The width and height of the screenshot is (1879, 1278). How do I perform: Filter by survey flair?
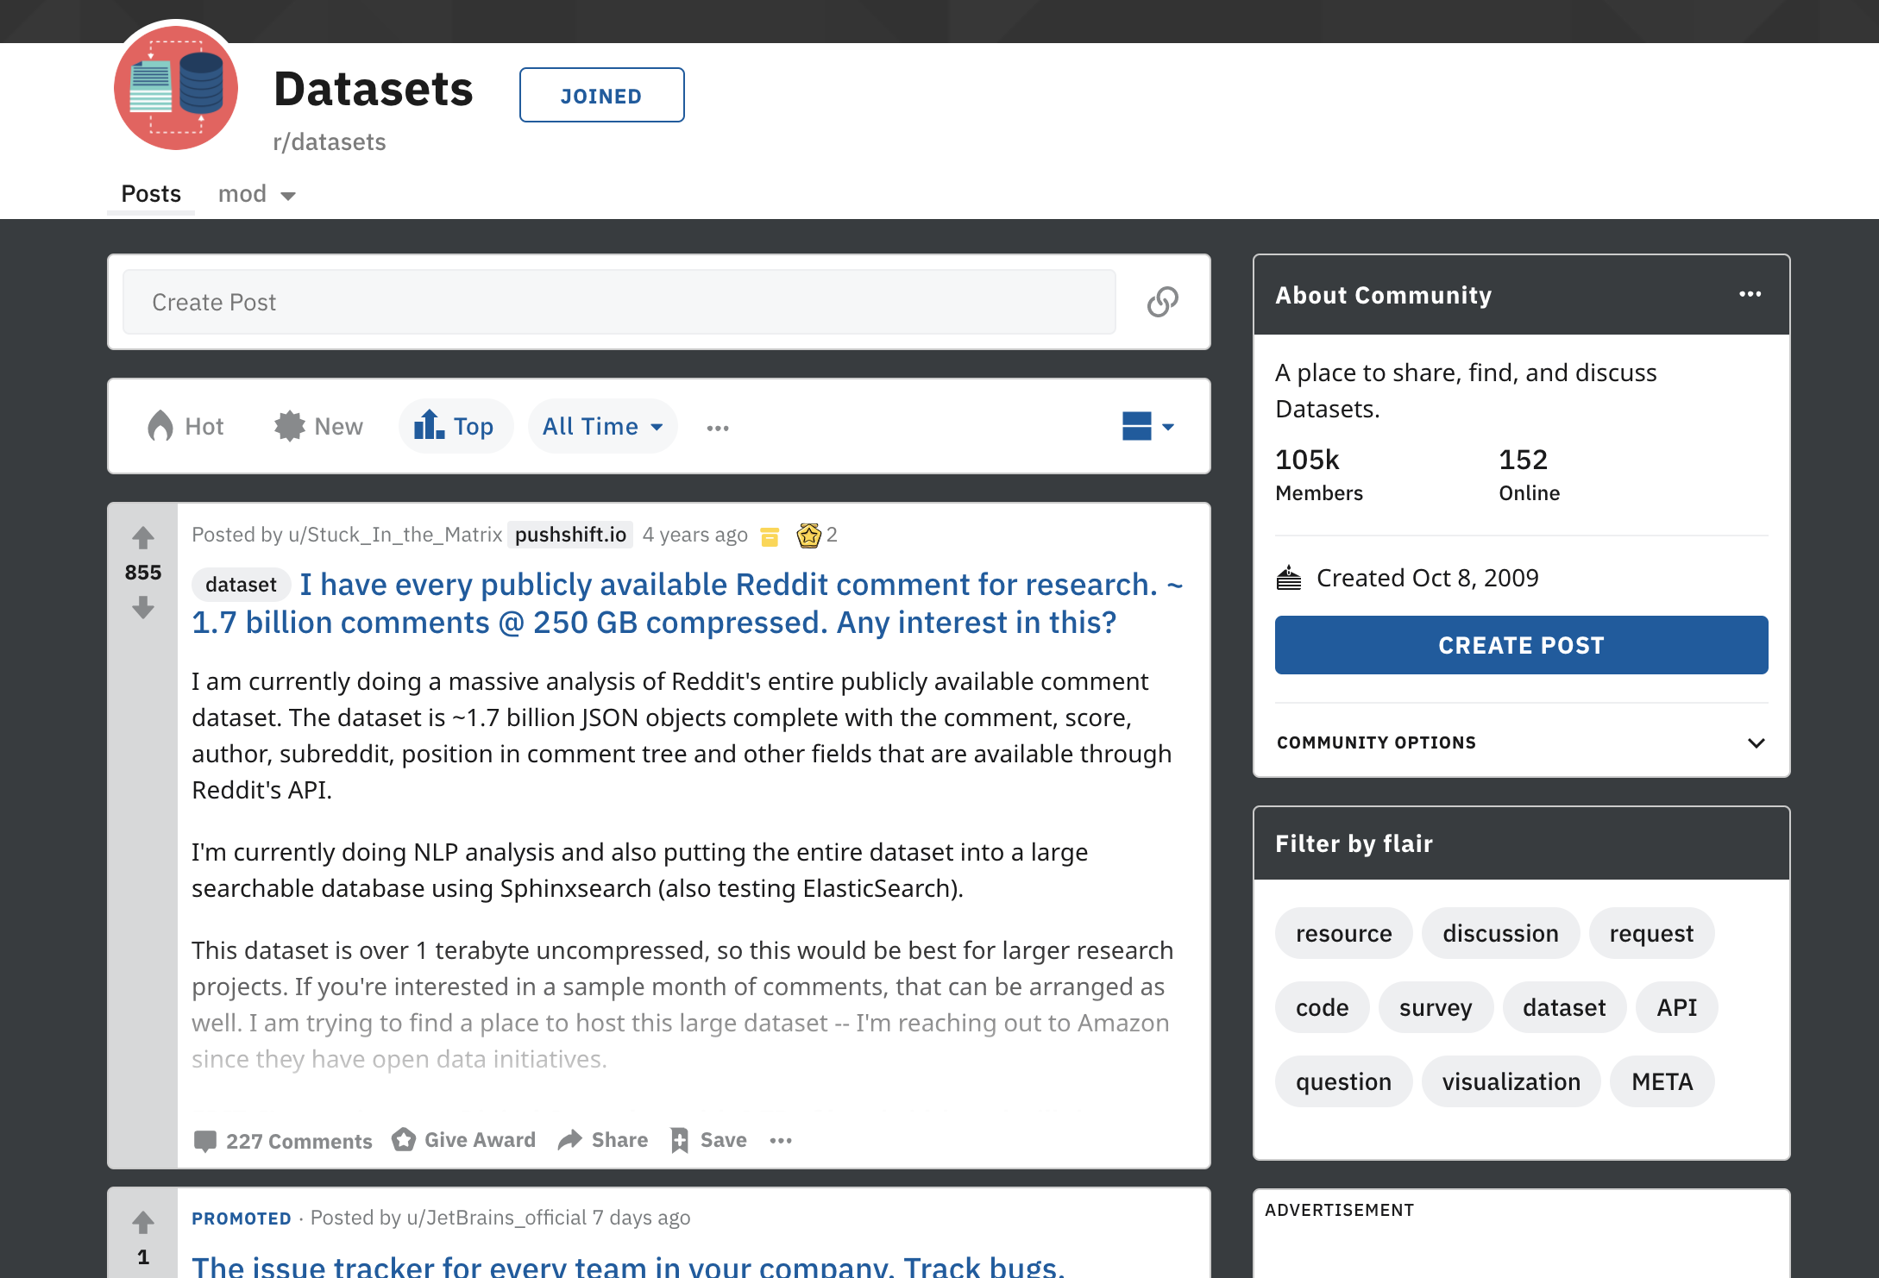point(1436,1007)
